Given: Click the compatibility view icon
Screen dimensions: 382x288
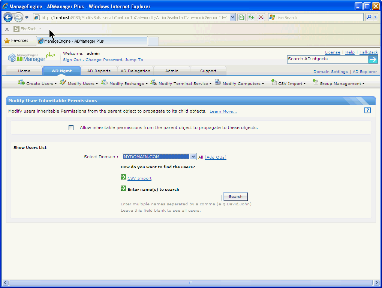Looking at the screenshot, I should coord(241,17).
